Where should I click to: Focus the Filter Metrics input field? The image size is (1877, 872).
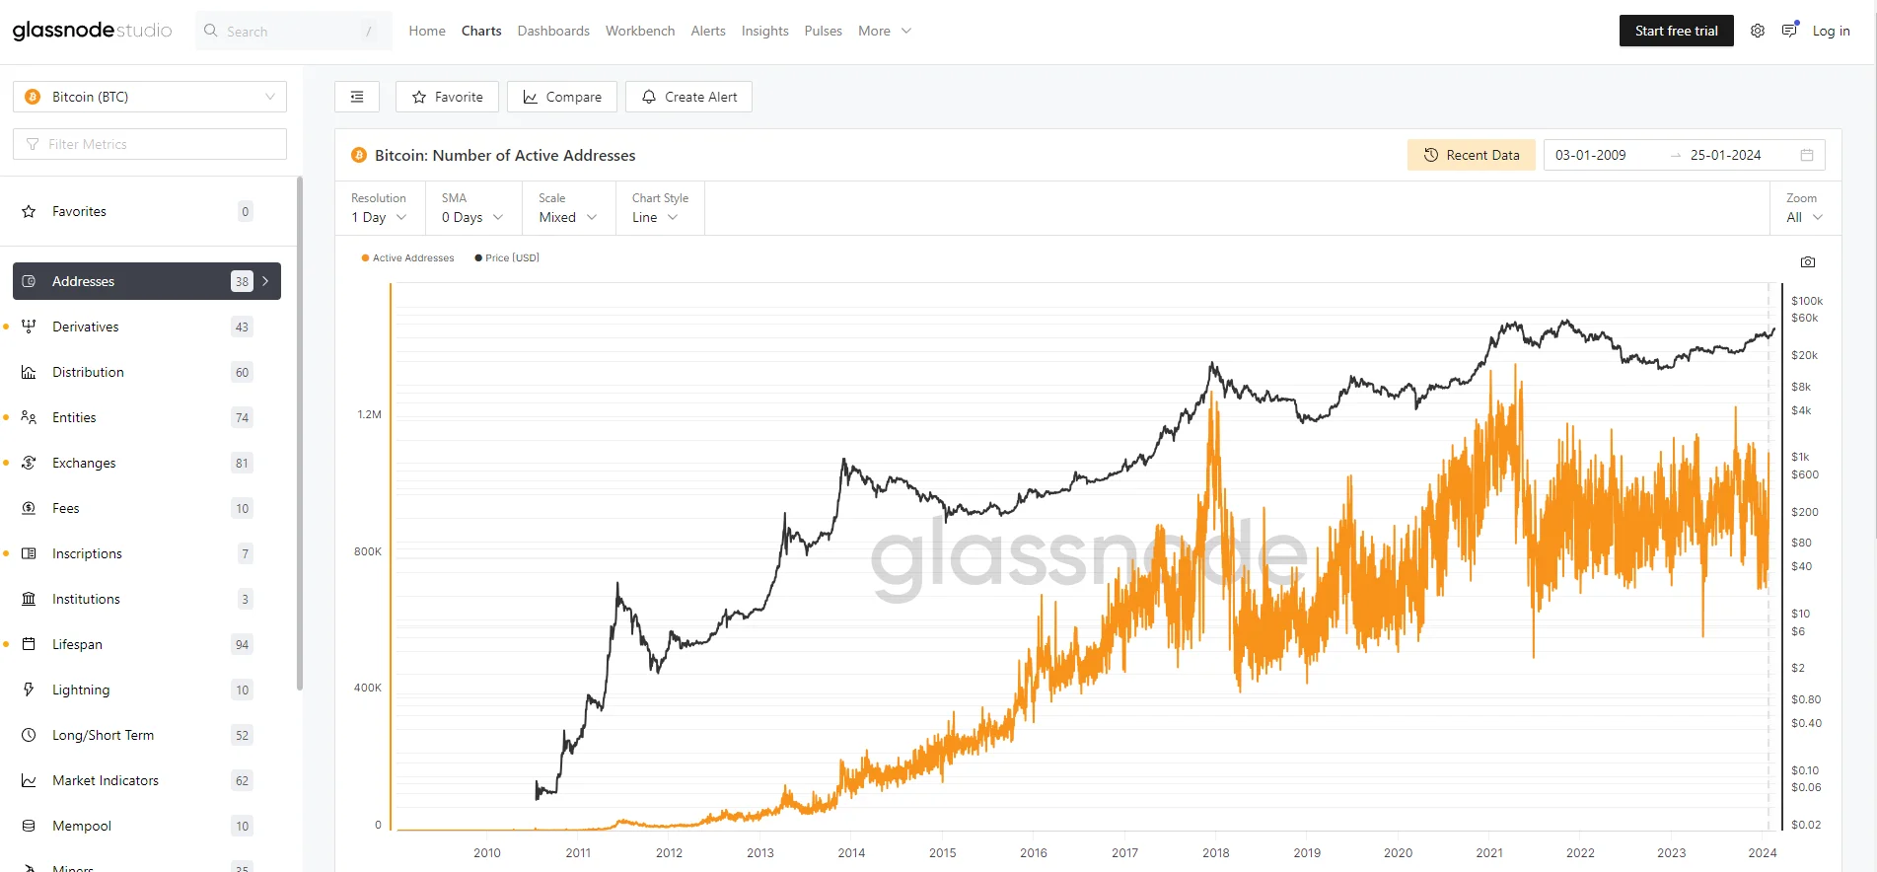point(150,144)
